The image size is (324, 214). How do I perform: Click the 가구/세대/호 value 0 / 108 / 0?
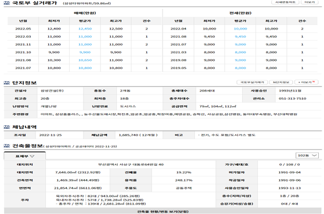[290, 165]
